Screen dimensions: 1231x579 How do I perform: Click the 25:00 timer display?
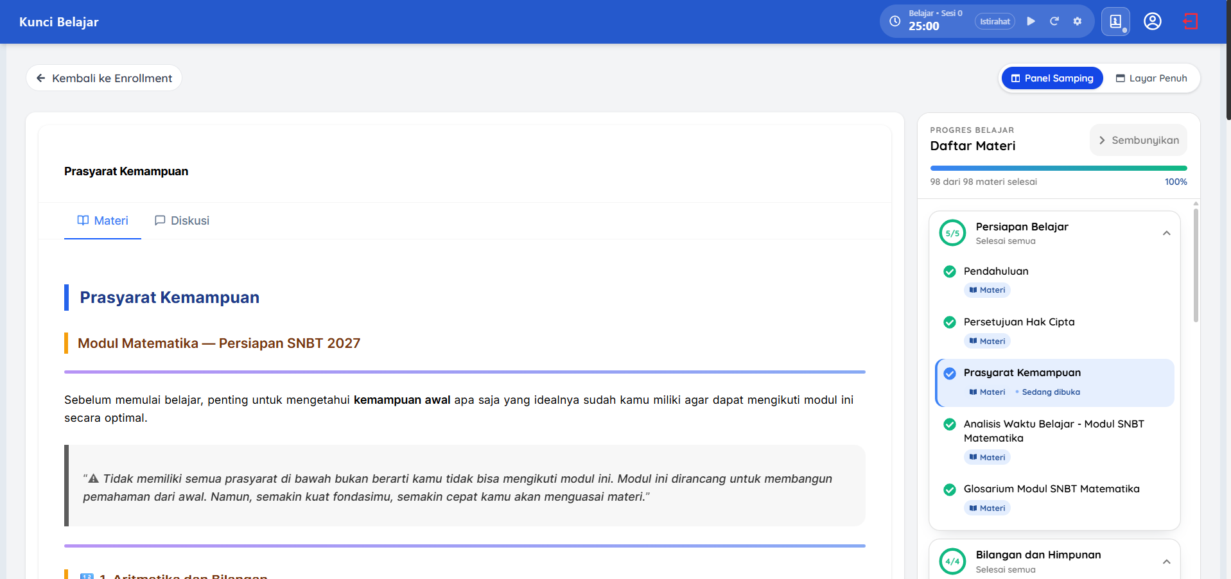pyautogui.click(x=923, y=26)
